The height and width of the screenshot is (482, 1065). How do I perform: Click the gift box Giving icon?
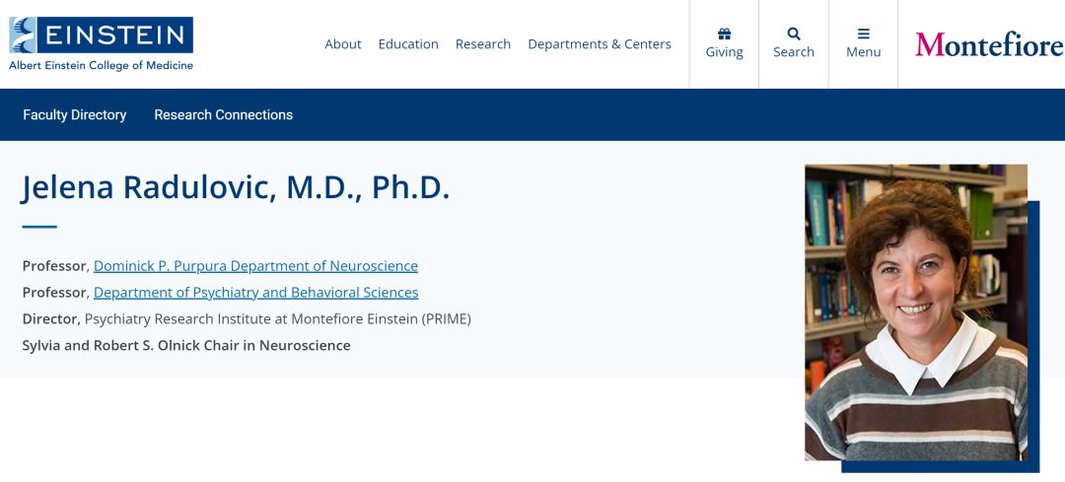(x=724, y=34)
